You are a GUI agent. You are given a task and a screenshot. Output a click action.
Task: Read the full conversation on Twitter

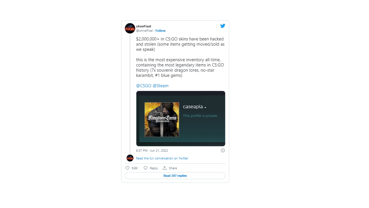pos(162,158)
